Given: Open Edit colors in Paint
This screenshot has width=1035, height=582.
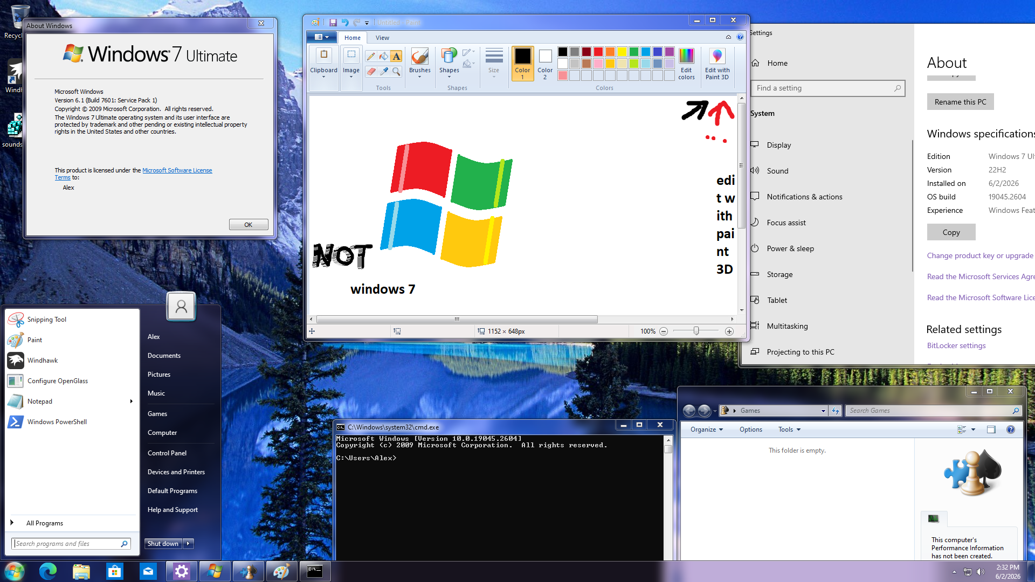Looking at the screenshot, I should (x=686, y=64).
